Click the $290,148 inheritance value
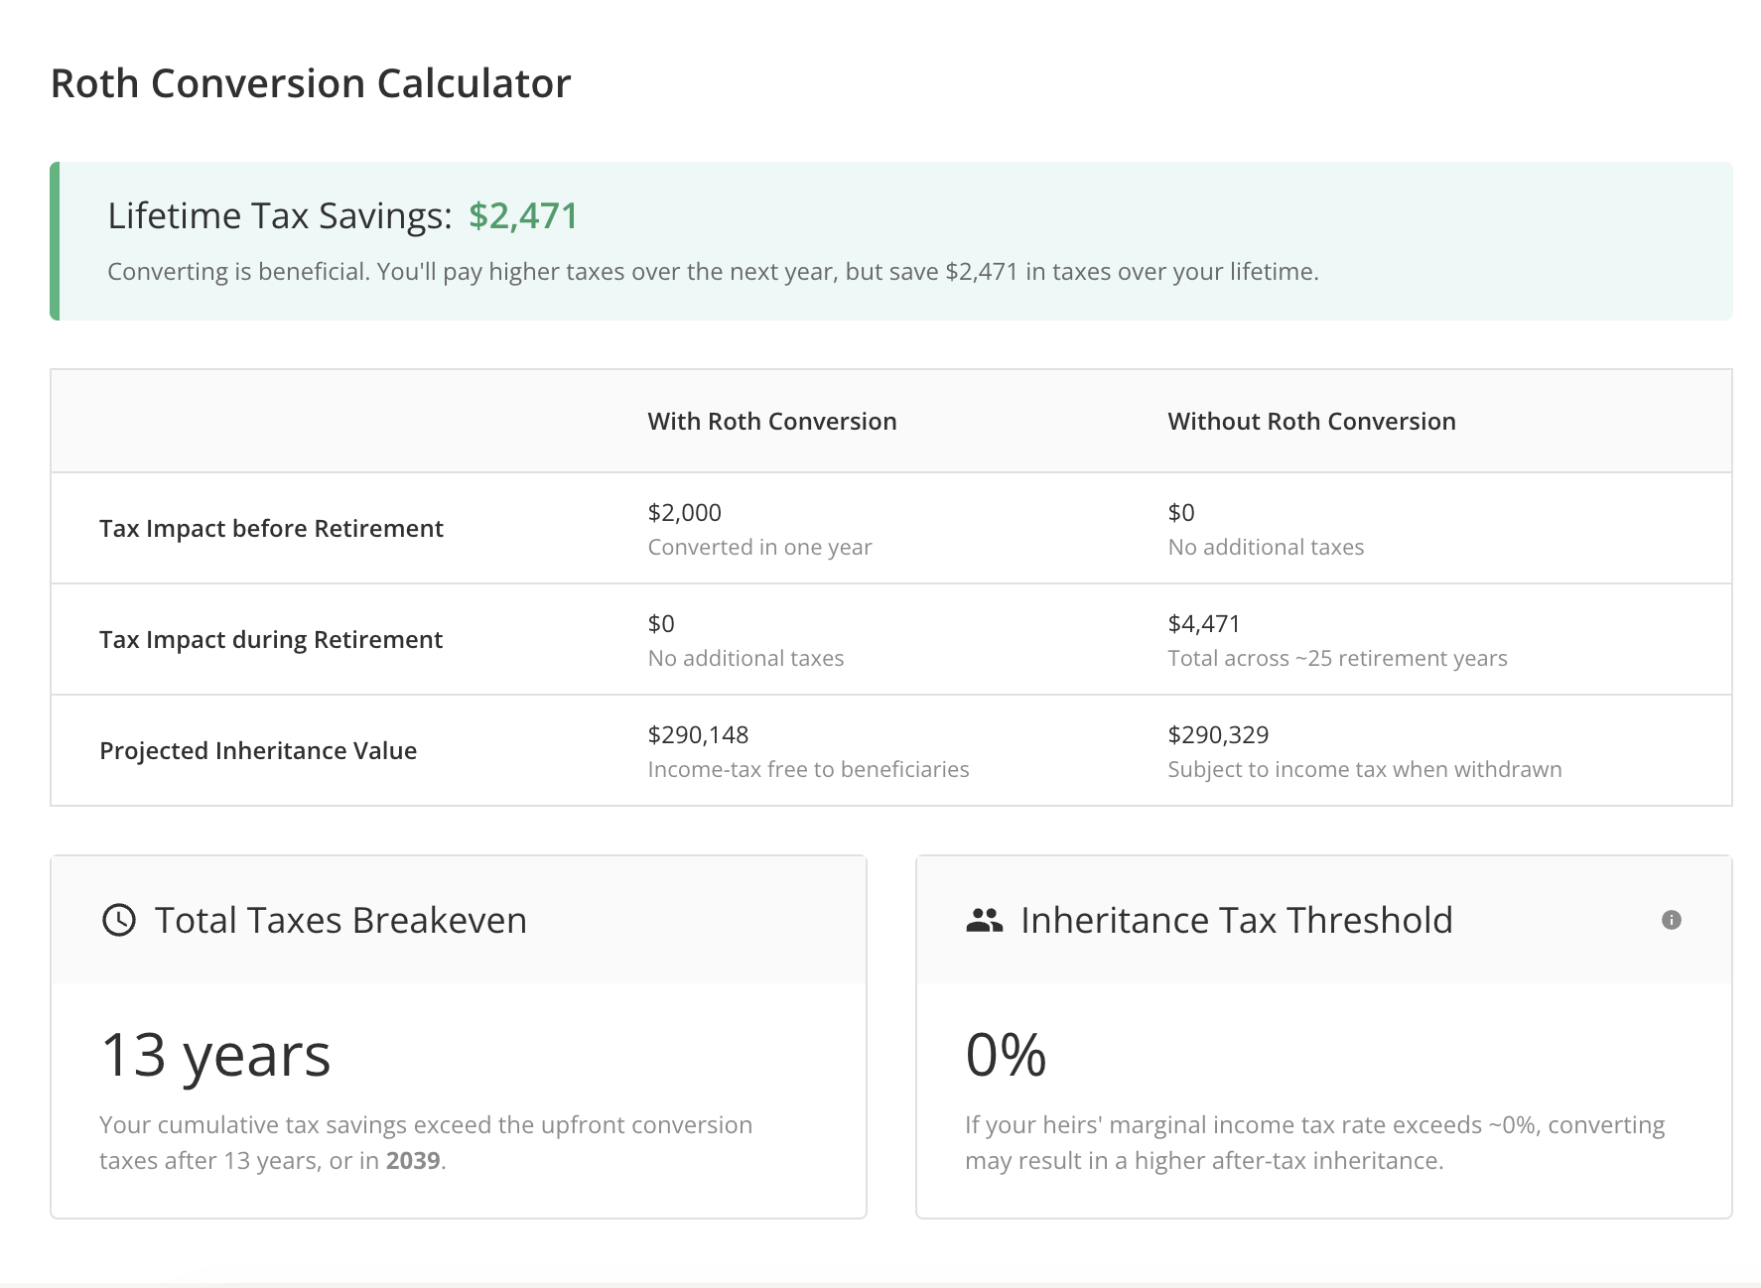Image resolution: width=1761 pixels, height=1288 pixels. (698, 735)
